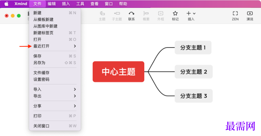
Task: Click the yellow minimize window button
Action: (x=13, y=16)
